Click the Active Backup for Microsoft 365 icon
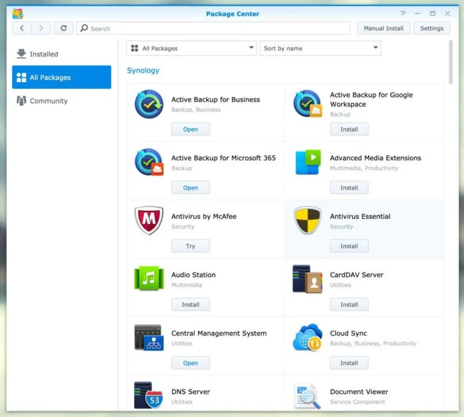The height and width of the screenshot is (417, 464). click(x=149, y=162)
